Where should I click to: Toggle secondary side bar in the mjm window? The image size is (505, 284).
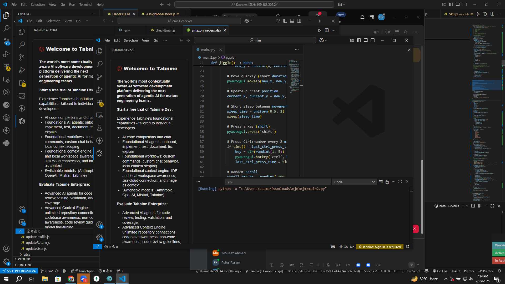pos(372,40)
